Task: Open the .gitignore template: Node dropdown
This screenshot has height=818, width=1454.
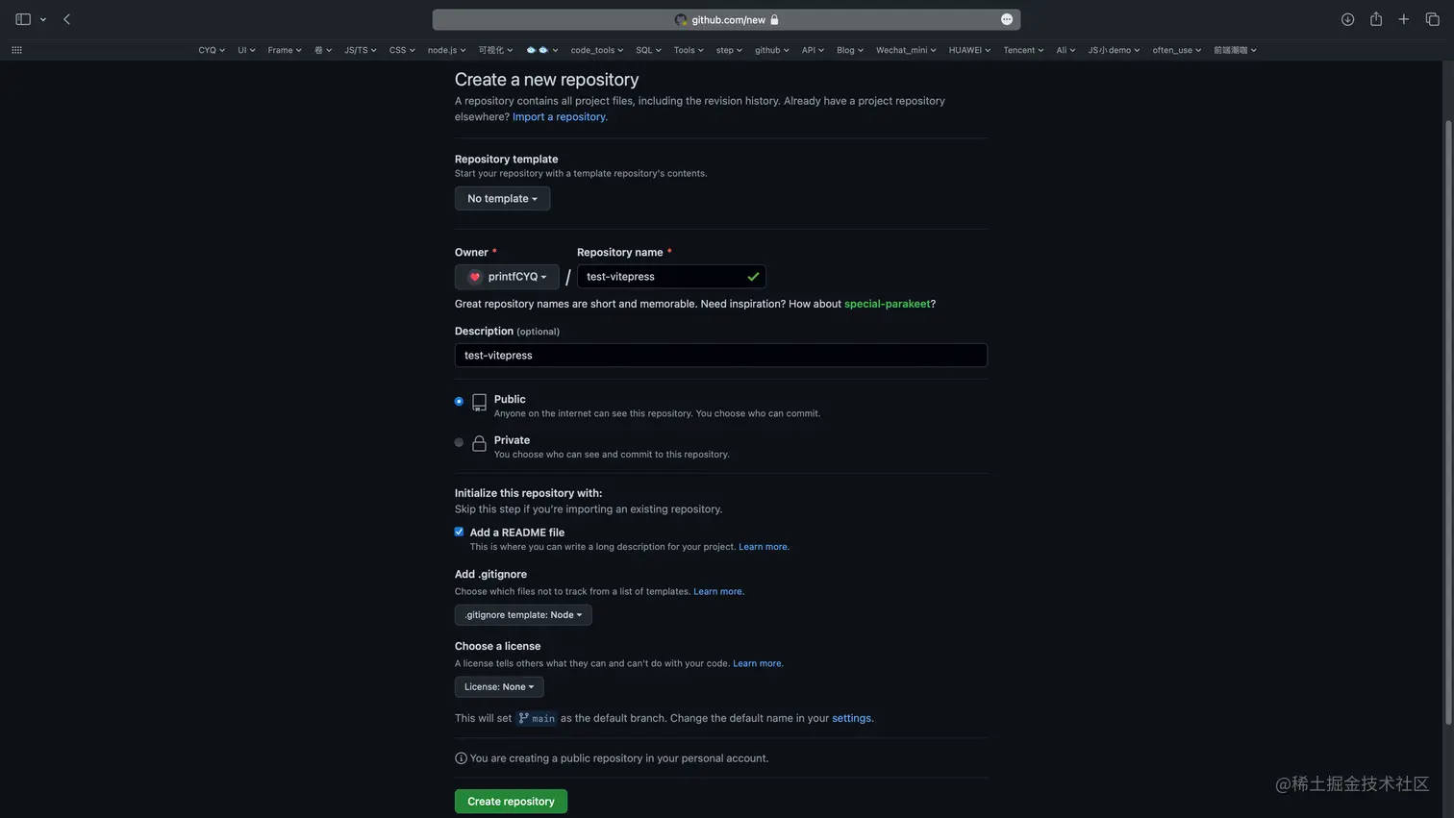Action: [x=523, y=615]
